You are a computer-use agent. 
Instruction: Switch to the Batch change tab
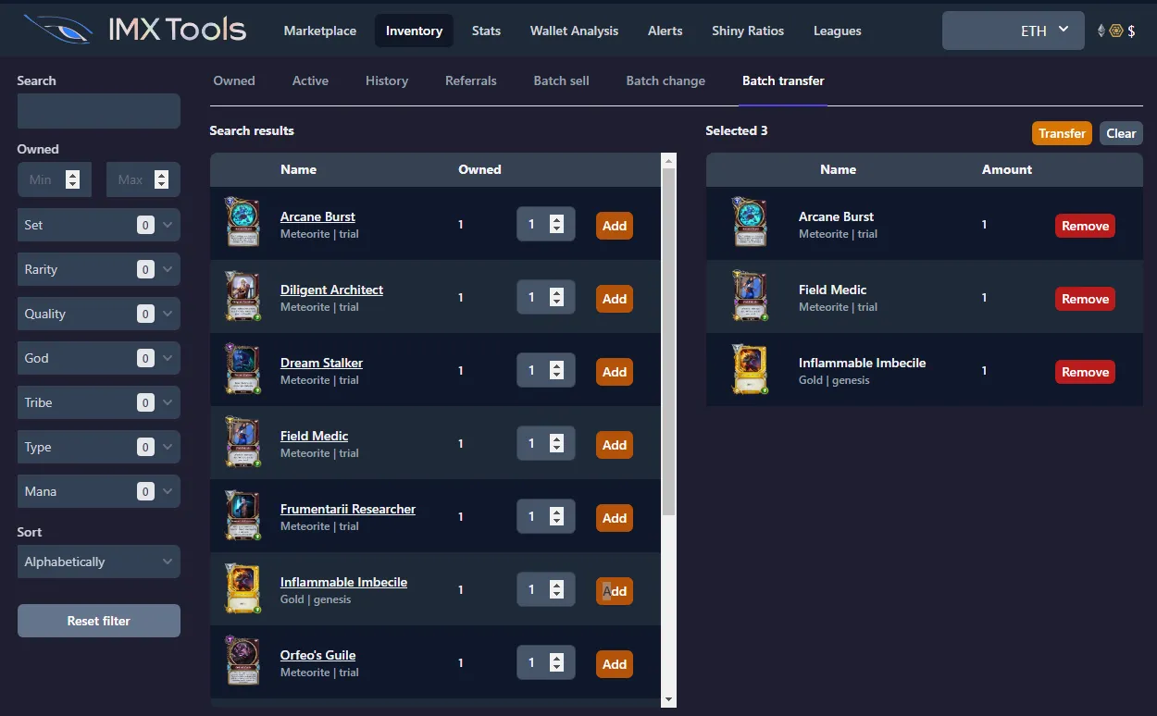[666, 80]
